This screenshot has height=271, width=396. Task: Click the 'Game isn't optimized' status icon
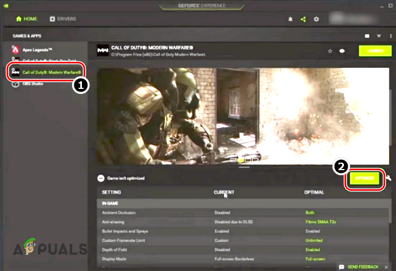[101, 178]
